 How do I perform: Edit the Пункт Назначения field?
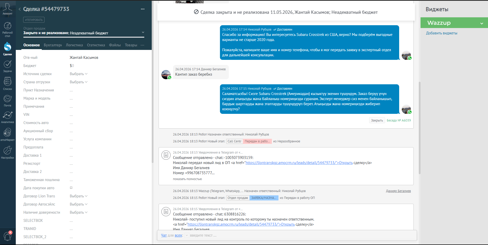pyautogui.click(x=107, y=90)
